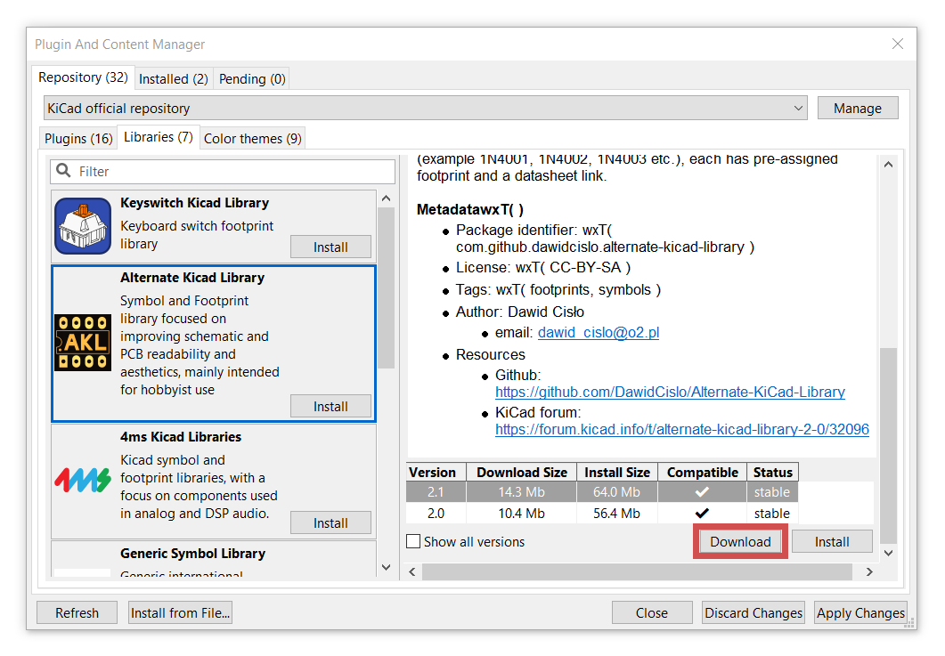Image resolution: width=945 pixels, height=656 pixels.
Task: Enable the Show all versions checkbox
Action: point(413,541)
